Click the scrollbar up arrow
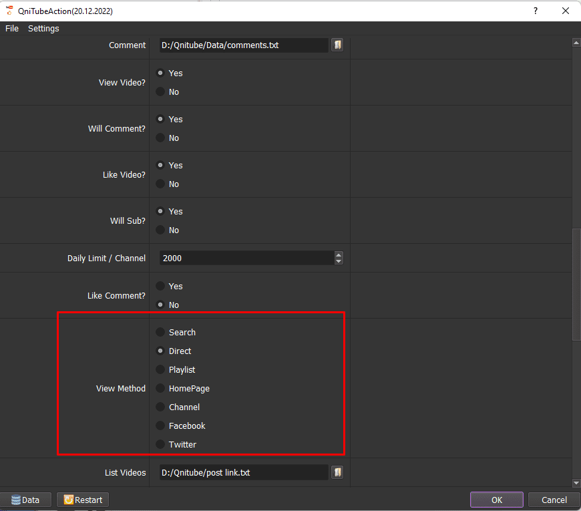Viewport: 581px width, 511px height. point(576,43)
